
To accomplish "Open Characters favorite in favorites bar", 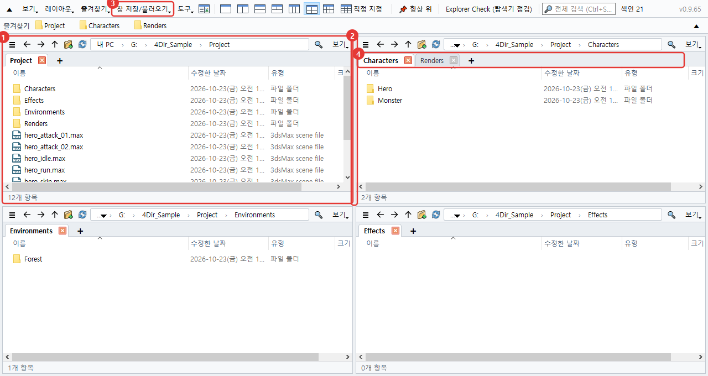I will [100, 25].
